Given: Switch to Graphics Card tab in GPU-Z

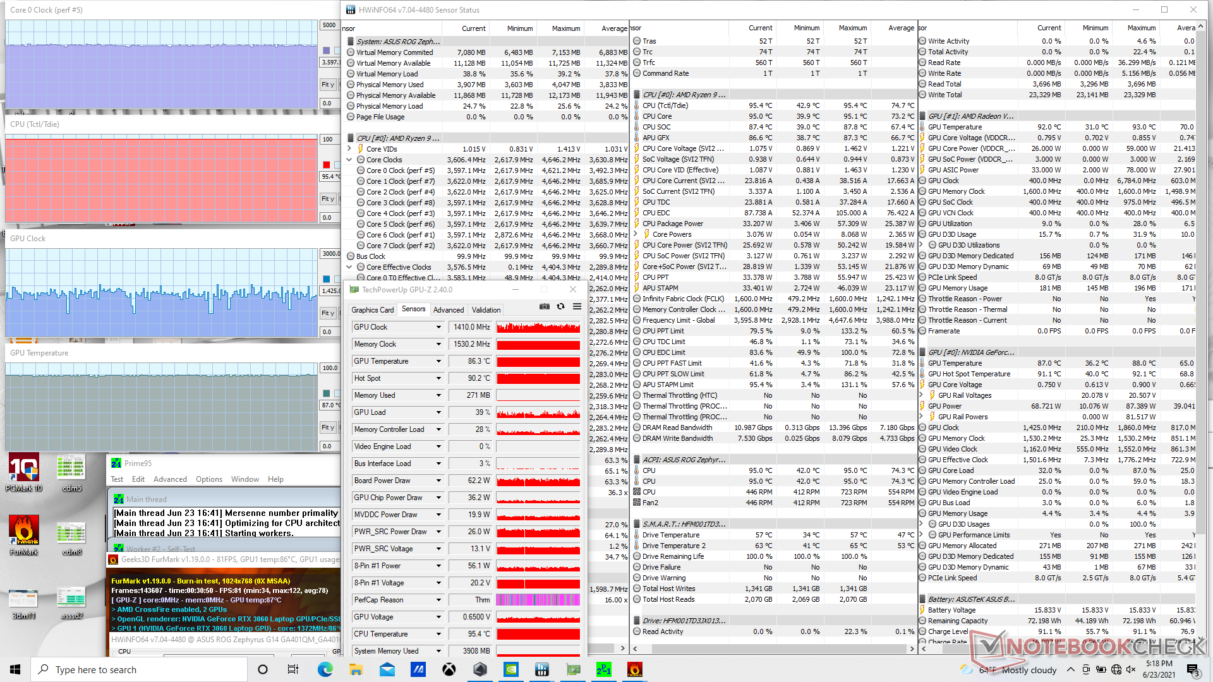Looking at the screenshot, I should tap(373, 310).
